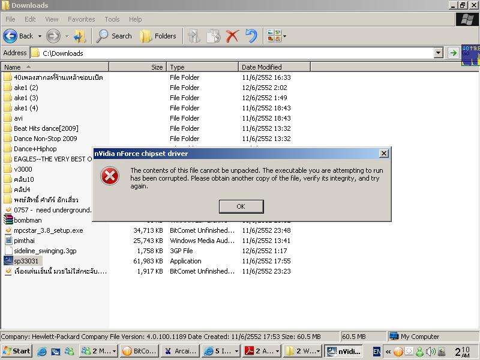This screenshot has width=480, height=360.
Task: Open the Forward history dropdown arrow
Action: coord(67,36)
